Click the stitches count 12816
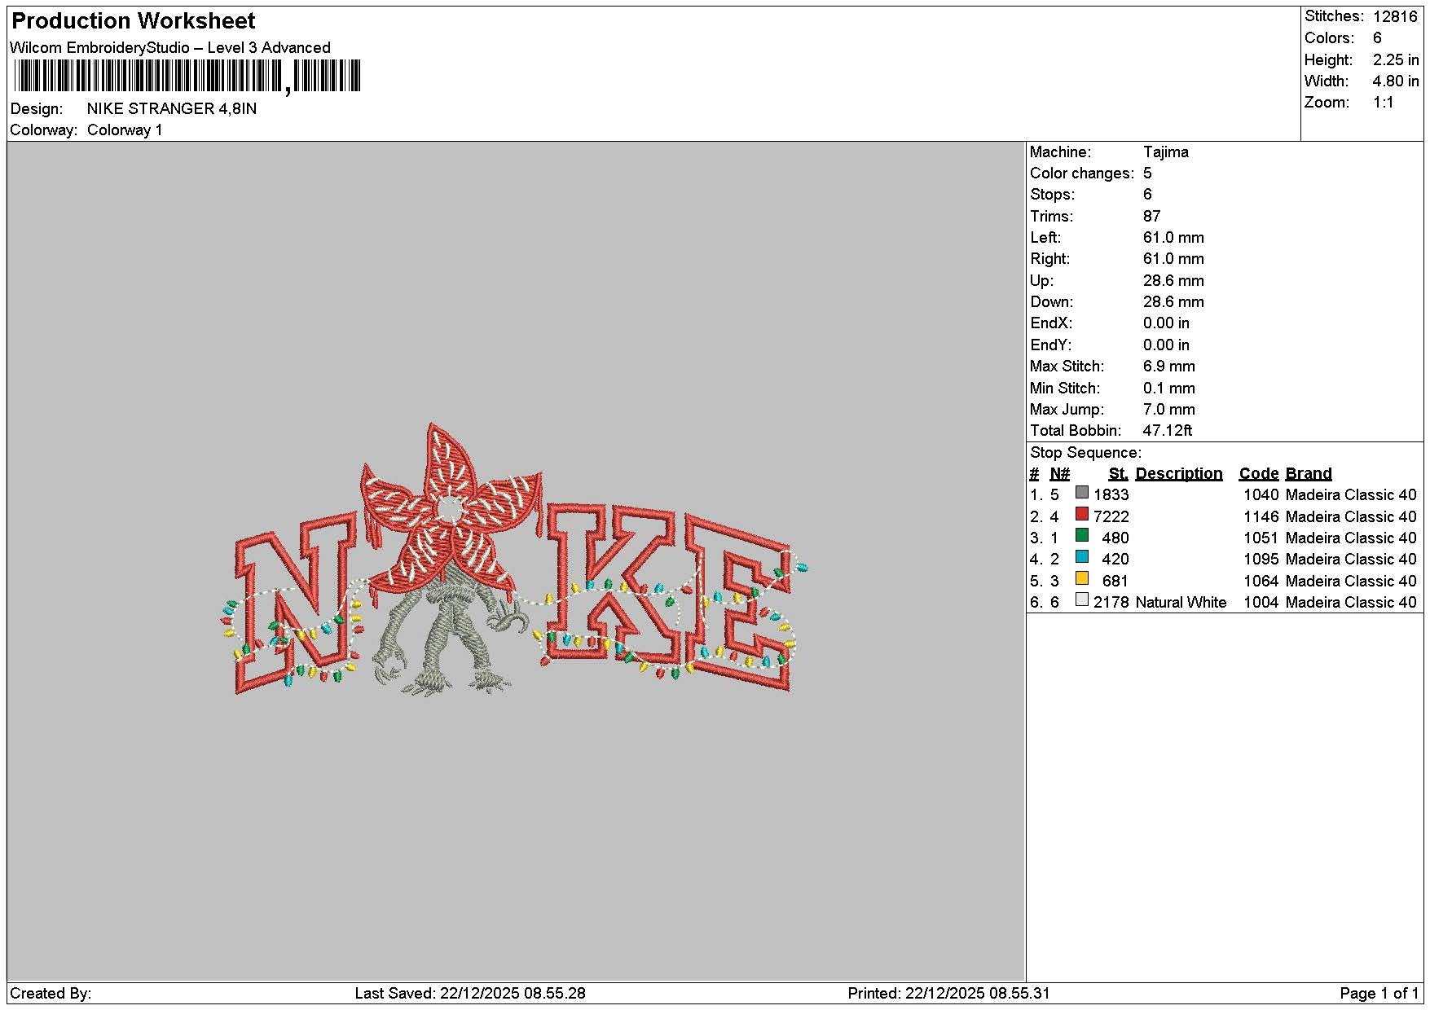The width and height of the screenshot is (1430, 1010). 1395,16
